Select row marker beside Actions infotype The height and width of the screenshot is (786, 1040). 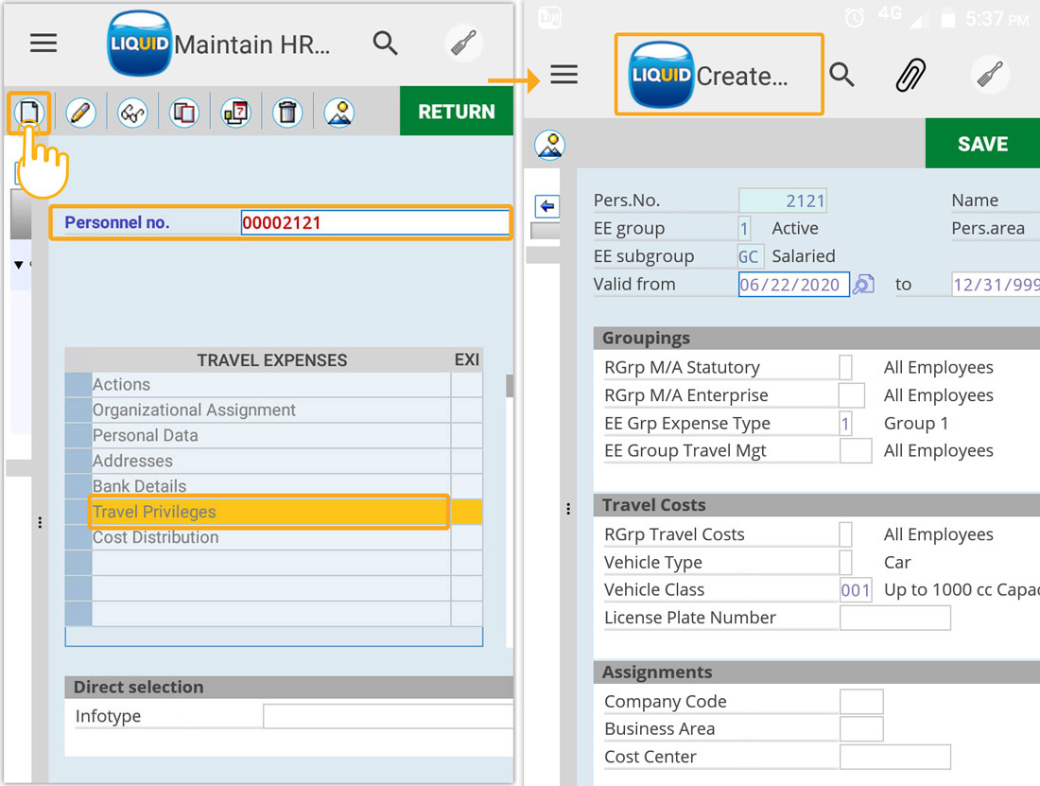(78, 385)
